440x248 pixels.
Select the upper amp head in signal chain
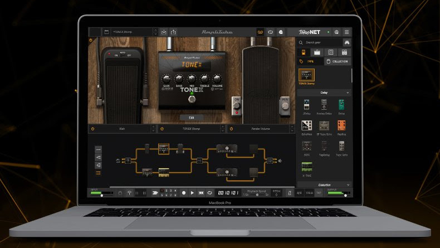coord(227,149)
